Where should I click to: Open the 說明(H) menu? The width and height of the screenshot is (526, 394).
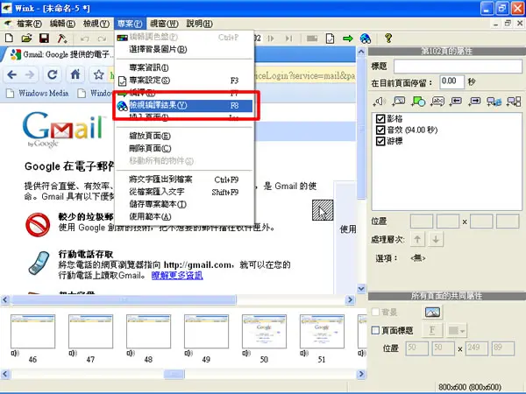tap(199, 24)
